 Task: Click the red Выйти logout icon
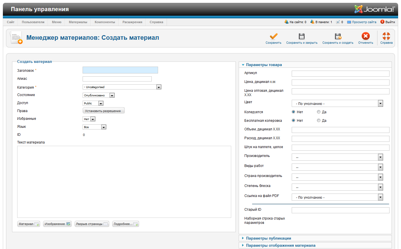pyautogui.click(x=382, y=22)
